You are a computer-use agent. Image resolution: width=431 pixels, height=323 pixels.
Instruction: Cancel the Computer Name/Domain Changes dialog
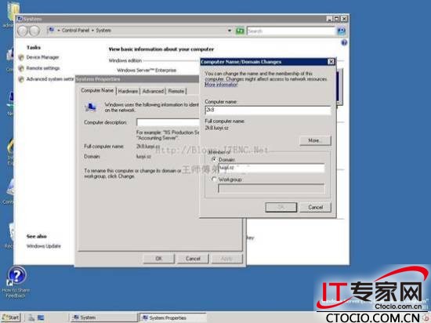[x=315, y=207]
